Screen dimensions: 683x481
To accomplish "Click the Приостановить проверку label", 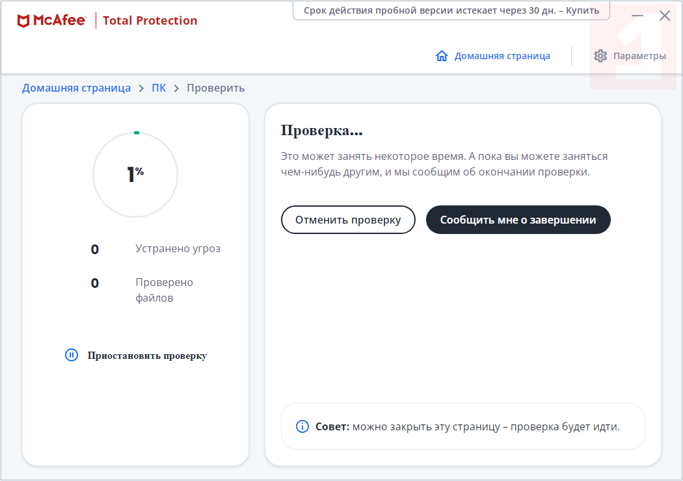I will tap(147, 356).
